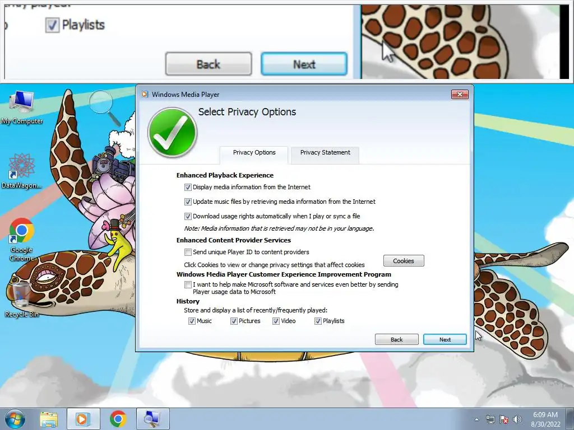Launch Google Chrome from desktop shortcut
This screenshot has height=430, width=574.
tap(22, 240)
